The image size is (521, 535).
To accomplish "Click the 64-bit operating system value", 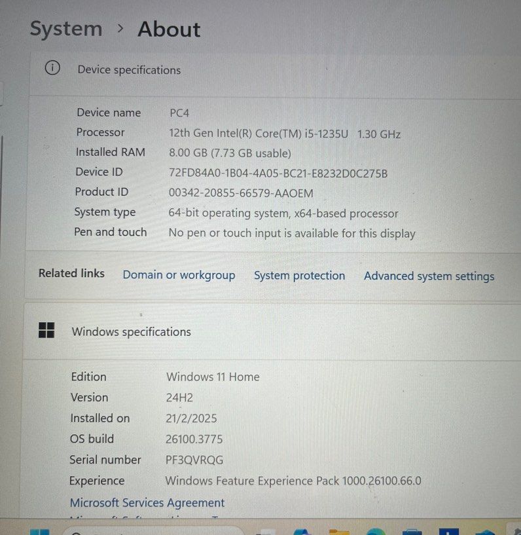I will coord(283,213).
